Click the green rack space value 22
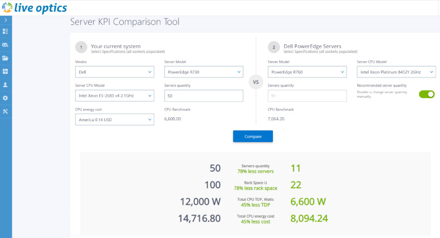The width and height of the screenshot is (440, 238). pyautogui.click(x=296, y=185)
